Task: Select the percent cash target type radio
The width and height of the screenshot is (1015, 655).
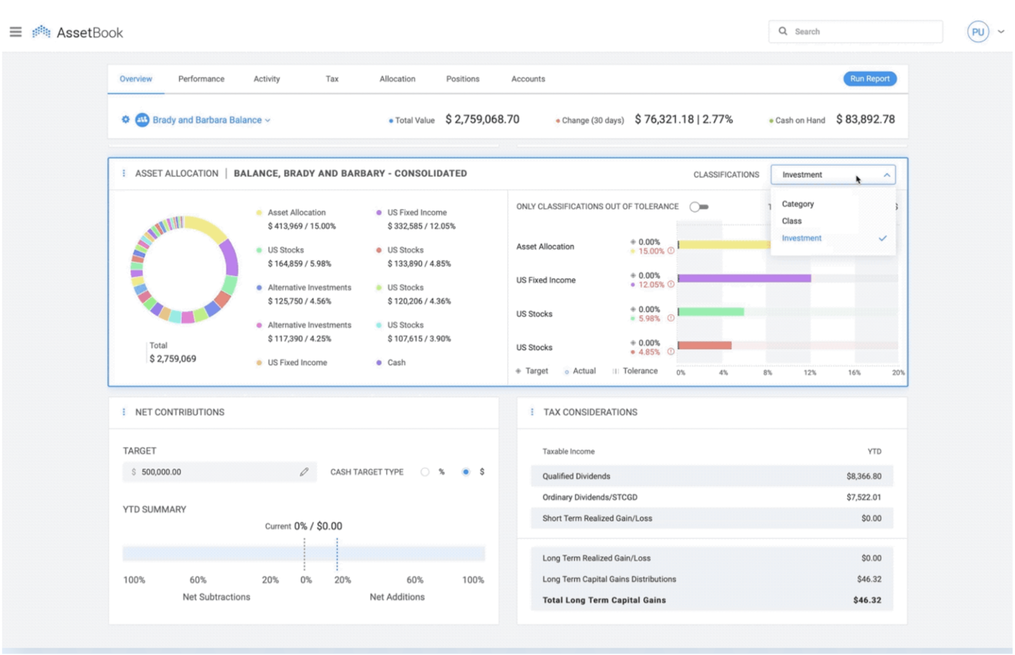Action: click(425, 472)
